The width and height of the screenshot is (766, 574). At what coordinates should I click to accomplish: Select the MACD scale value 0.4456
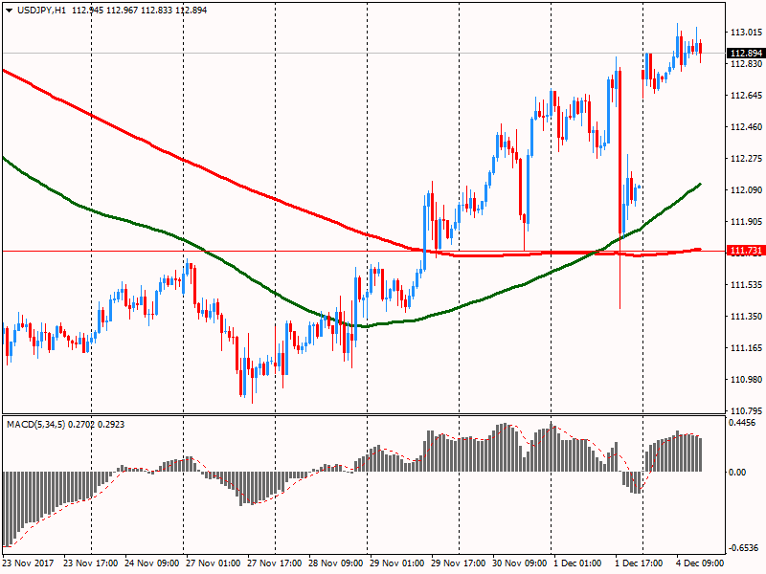pyautogui.click(x=742, y=423)
